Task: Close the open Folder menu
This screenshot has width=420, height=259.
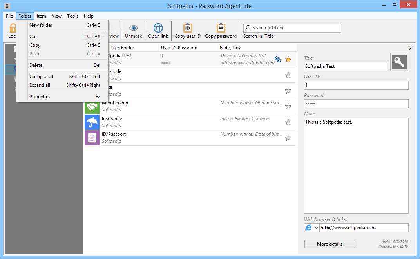Action: click(x=25, y=16)
